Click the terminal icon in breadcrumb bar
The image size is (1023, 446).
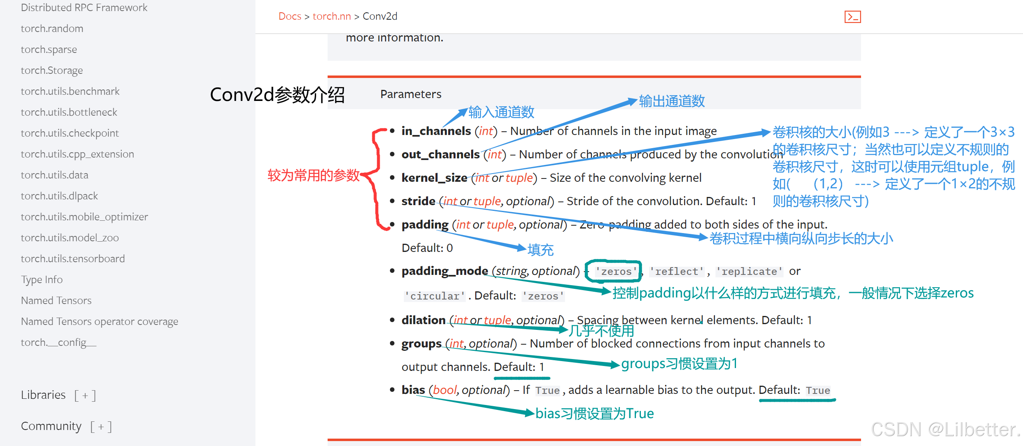pyautogui.click(x=852, y=17)
